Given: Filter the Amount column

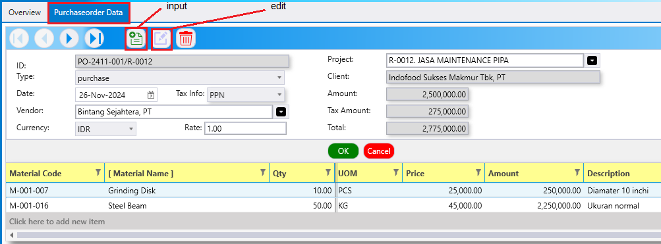Looking at the screenshot, I should point(577,172).
